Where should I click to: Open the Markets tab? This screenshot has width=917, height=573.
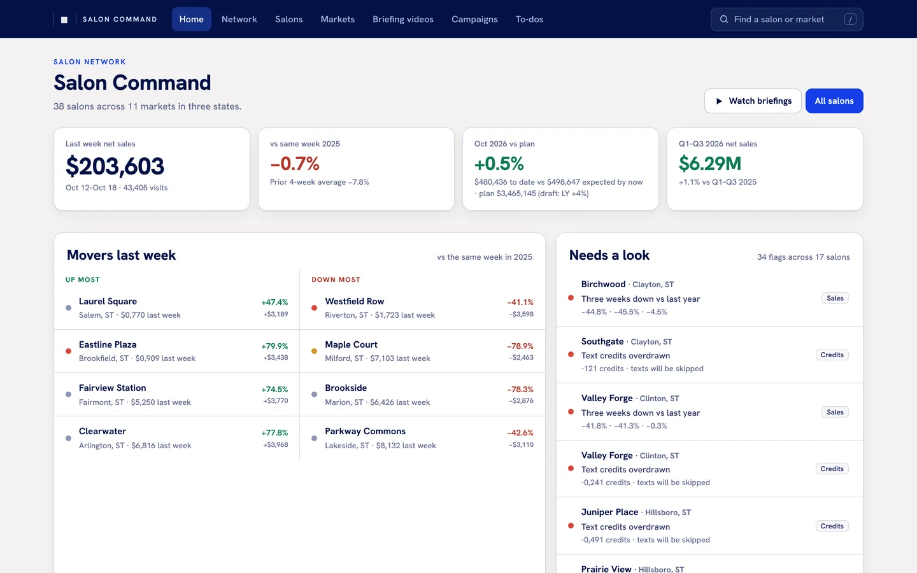pos(338,19)
